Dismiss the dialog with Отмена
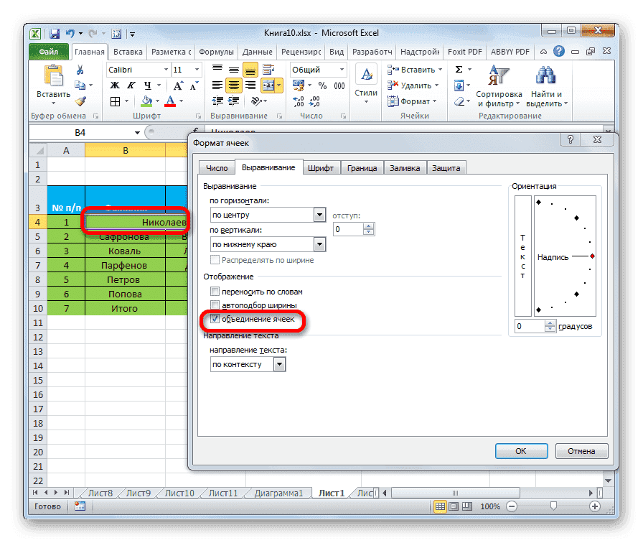643x543 pixels. [x=581, y=451]
